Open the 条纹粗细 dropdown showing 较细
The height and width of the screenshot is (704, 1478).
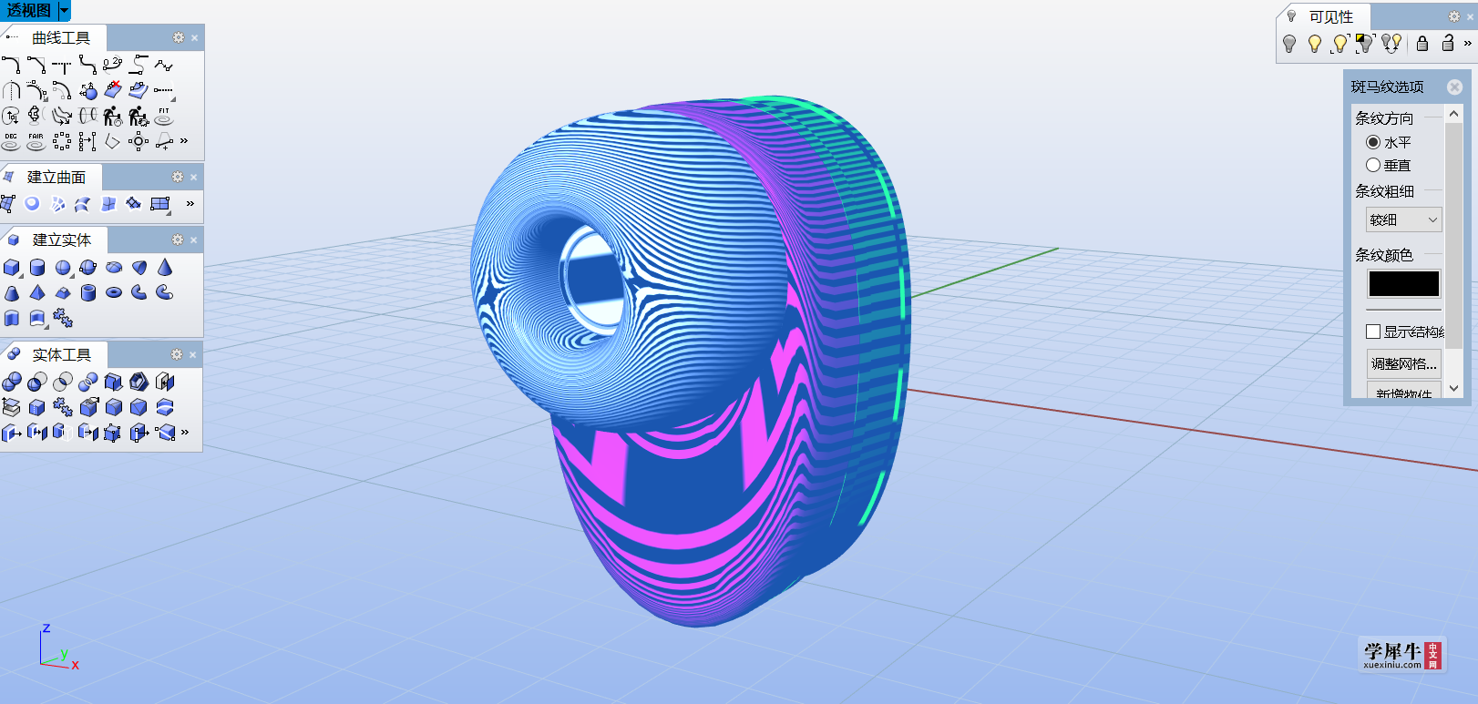[x=1403, y=219]
